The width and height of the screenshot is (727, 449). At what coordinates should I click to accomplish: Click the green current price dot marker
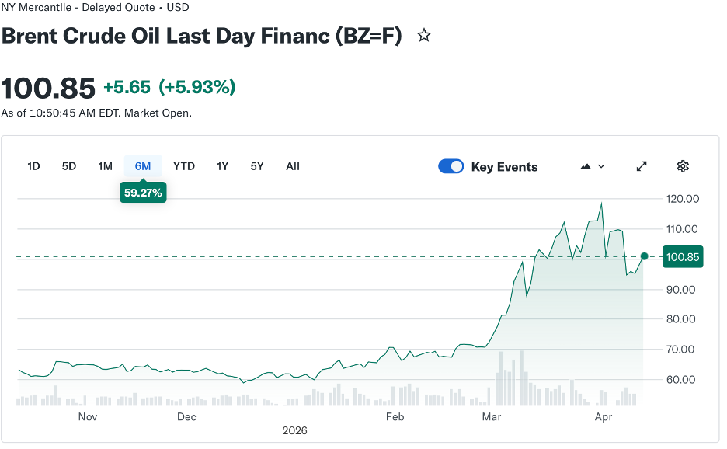coord(644,256)
